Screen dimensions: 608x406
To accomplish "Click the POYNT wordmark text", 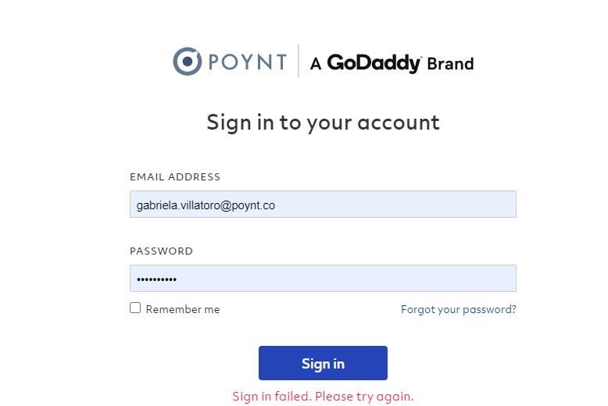I will tap(248, 62).
